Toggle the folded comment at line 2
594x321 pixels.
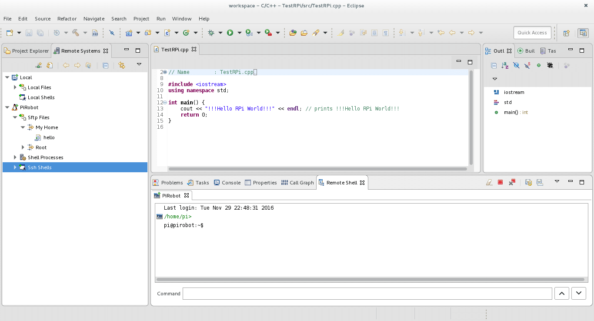(165, 72)
